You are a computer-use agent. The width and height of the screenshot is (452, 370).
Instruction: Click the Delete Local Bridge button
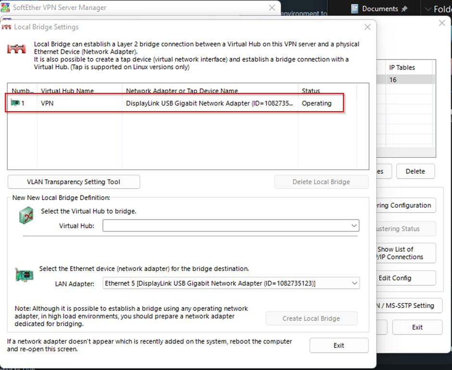[321, 182]
